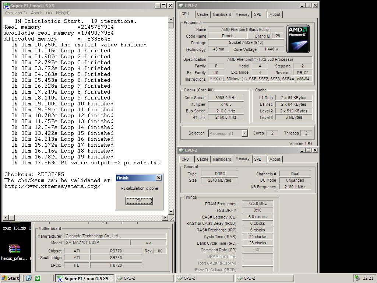Click Super PI vertical scrollbar up arrow

[171, 20]
